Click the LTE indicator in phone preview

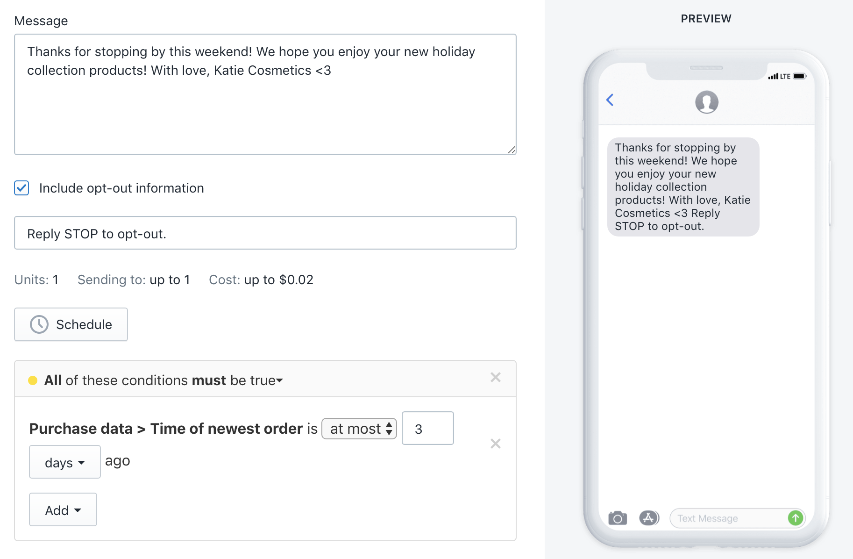click(785, 76)
